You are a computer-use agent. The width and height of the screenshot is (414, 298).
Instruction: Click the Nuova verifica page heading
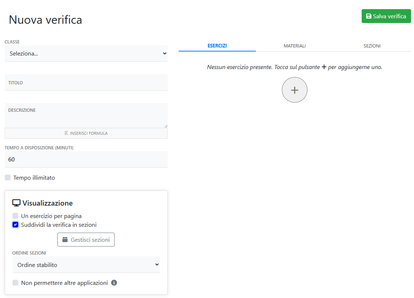[x=45, y=20]
